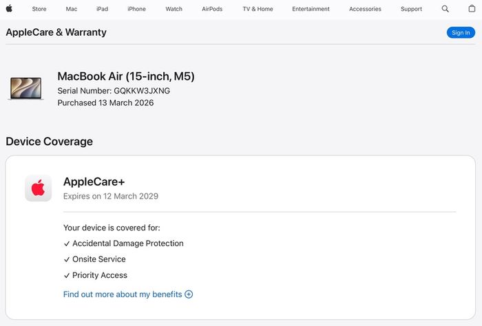Open the iPad menu item
Screen dimensions: 482x326
(102, 9)
